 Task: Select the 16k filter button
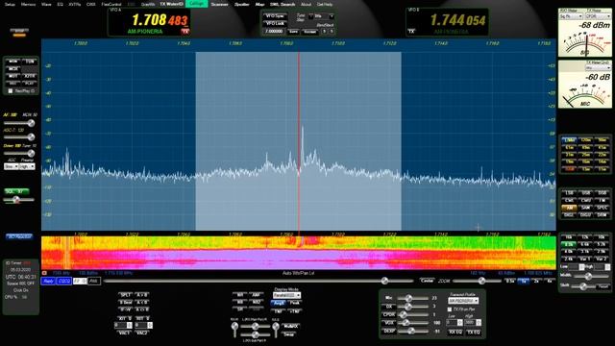pos(569,237)
